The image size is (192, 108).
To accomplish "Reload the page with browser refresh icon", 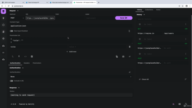I will [9, 6].
